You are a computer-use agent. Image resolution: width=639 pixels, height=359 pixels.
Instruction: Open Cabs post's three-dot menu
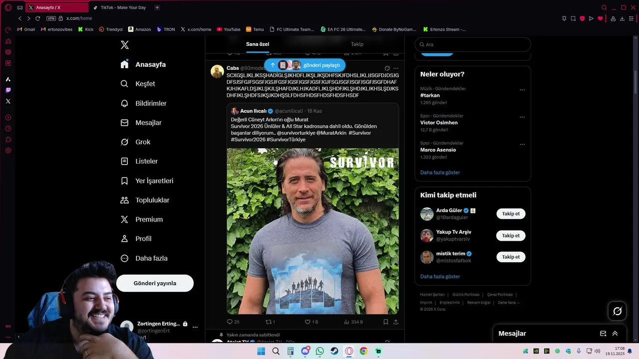396,68
